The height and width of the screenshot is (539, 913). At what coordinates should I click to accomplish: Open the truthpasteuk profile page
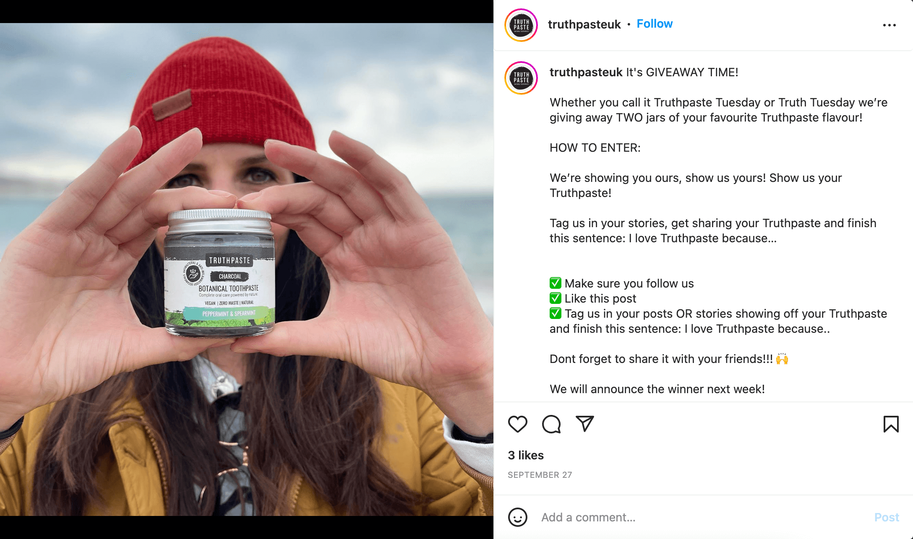pyautogui.click(x=582, y=24)
